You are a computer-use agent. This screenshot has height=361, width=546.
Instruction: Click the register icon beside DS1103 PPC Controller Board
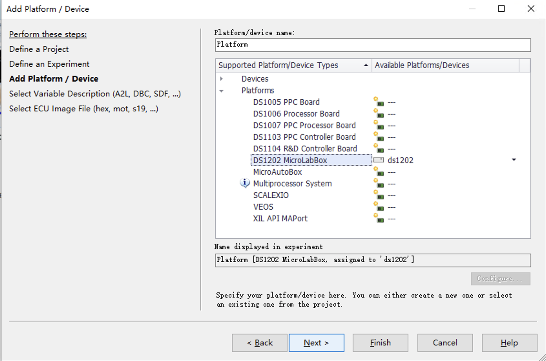point(378,137)
